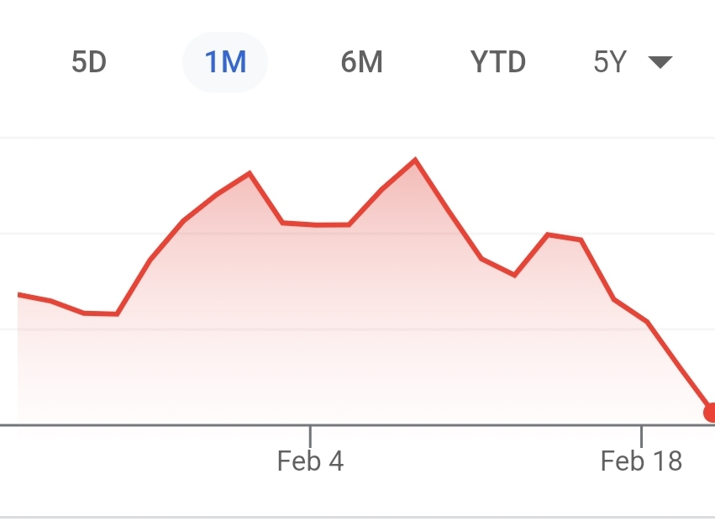The width and height of the screenshot is (715, 532).
Task: Expand more ranges via the dropdown arrow
Action: pyautogui.click(x=660, y=62)
